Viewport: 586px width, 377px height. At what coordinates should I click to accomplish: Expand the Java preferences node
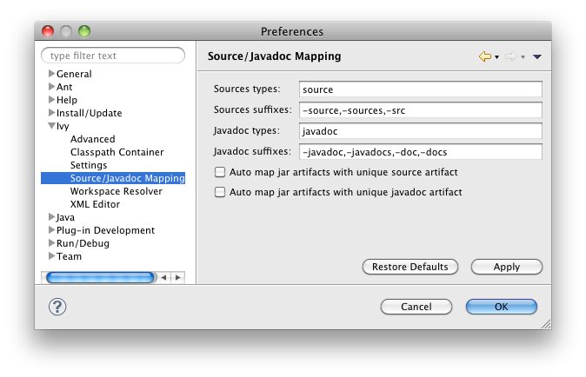click(x=51, y=217)
